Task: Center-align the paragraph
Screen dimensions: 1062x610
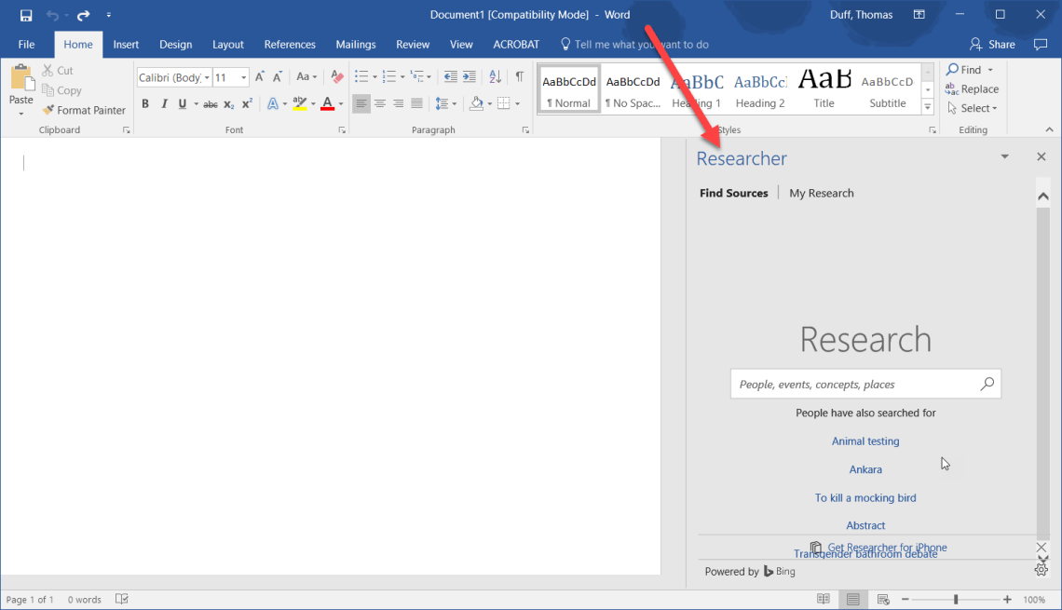Action: pos(379,103)
